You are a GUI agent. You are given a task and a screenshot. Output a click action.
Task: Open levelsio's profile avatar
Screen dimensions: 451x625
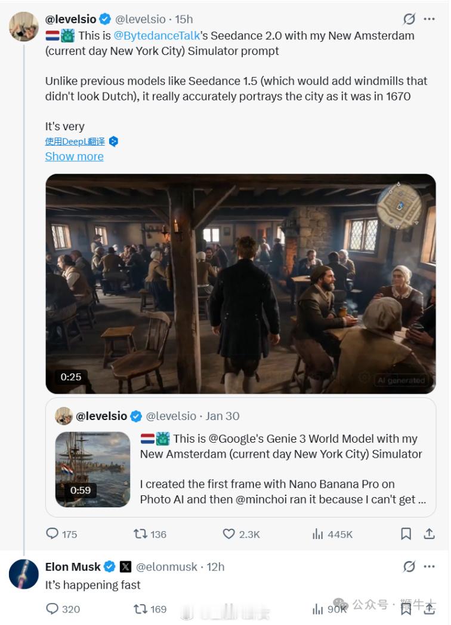pos(24,26)
